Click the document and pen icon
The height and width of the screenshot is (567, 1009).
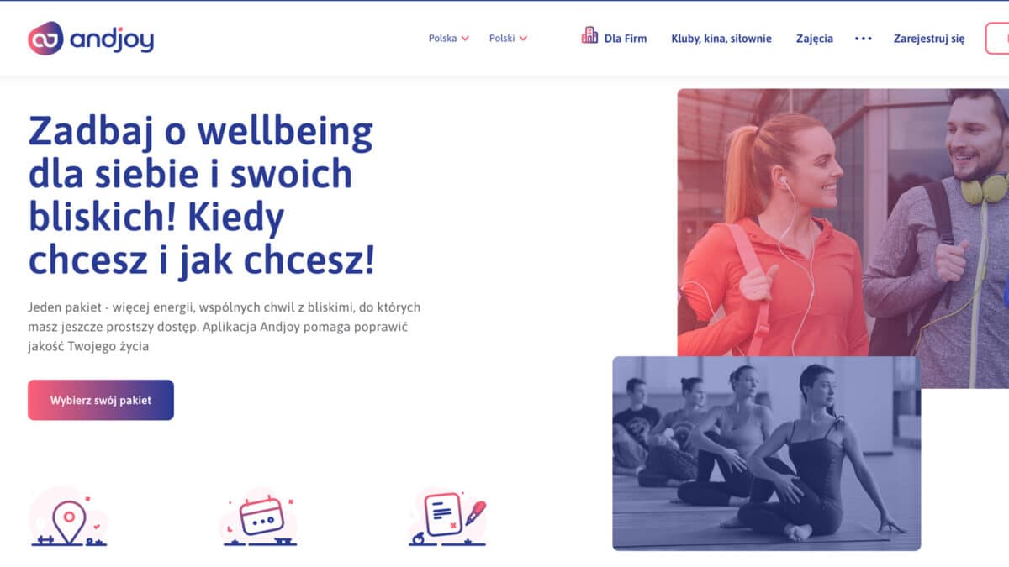tap(448, 517)
